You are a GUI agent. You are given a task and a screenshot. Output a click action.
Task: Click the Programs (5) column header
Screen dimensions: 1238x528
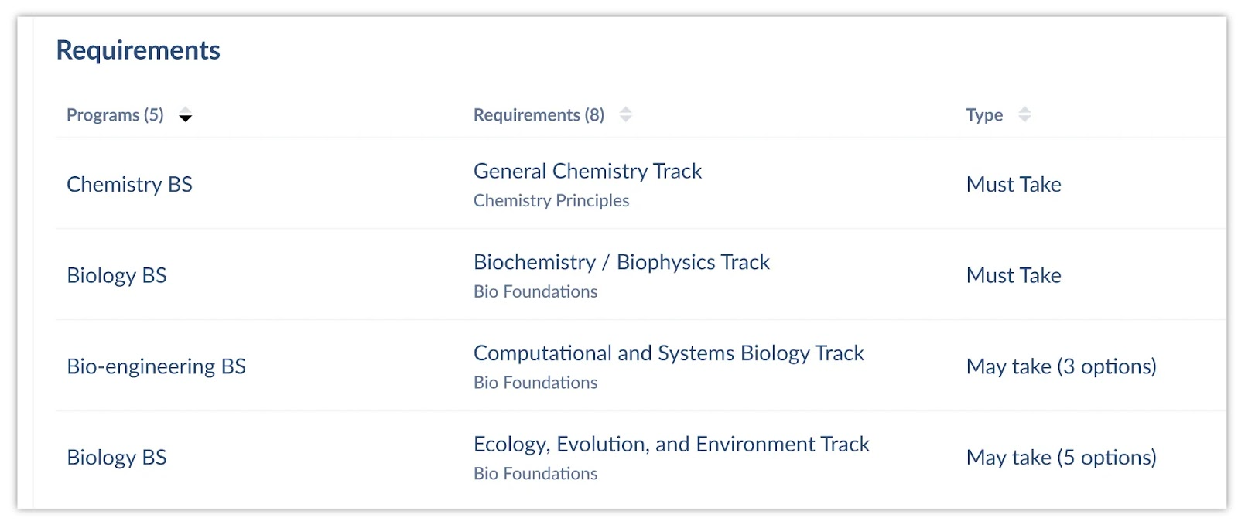(115, 115)
